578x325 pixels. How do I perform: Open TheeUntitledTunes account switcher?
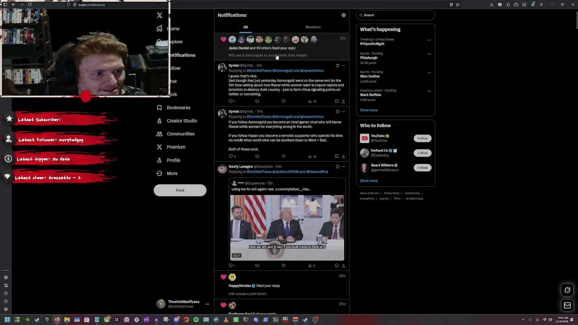point(183,304)
